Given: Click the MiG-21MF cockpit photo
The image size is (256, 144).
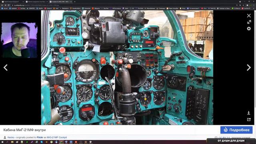Looking at the screenshot, I should (127, 68).
